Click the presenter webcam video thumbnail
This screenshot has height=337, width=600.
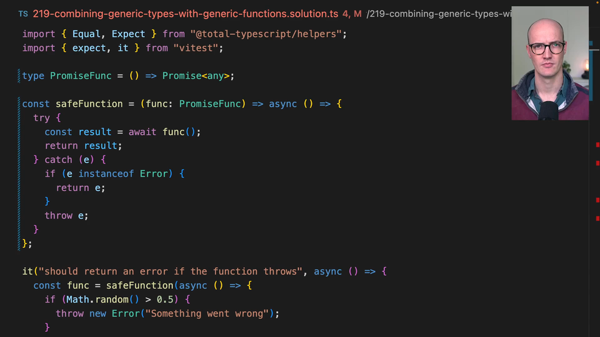pos(550,63)
